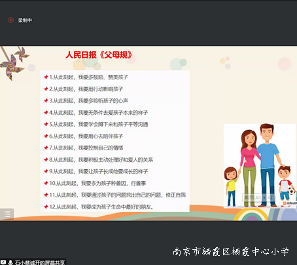Click line 3 about 聆听孩子的心声
This screenshot has width=297, height=265.
tap(88, 101)
